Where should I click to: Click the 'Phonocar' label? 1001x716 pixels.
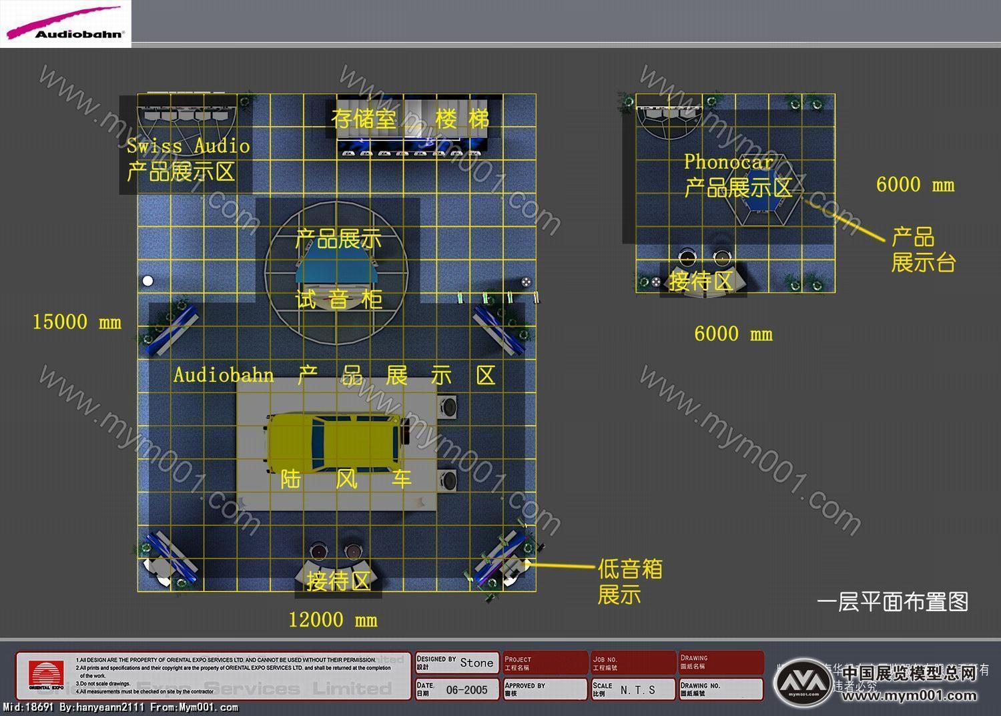pos(729,161)
